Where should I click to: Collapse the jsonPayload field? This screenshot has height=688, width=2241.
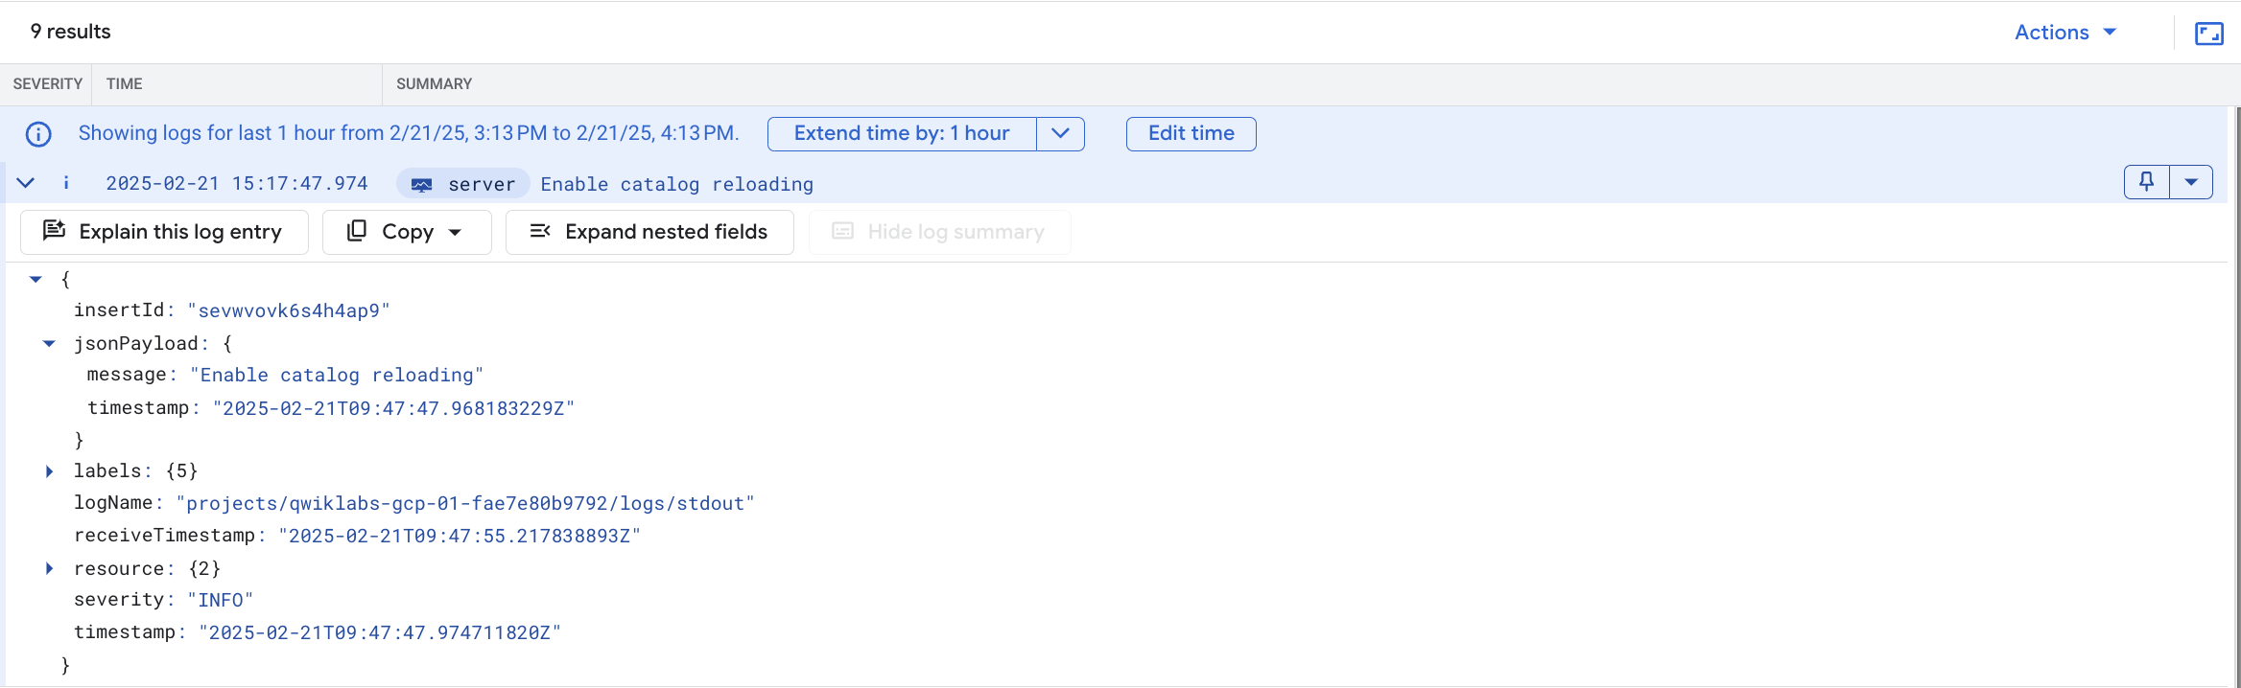click(49, 344)
